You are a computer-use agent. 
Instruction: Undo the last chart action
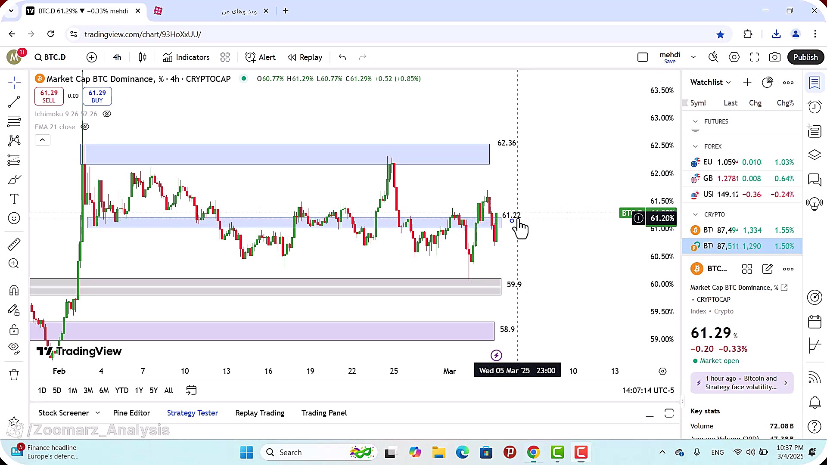342,57
